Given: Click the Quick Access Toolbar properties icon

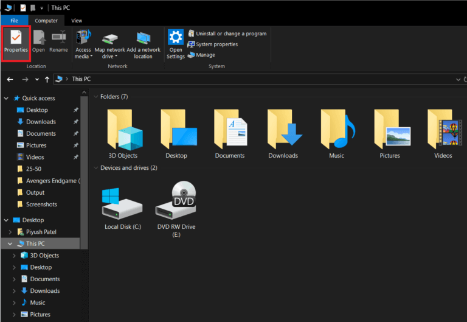Looking at the screenshot, I should (x=23, y=8).
